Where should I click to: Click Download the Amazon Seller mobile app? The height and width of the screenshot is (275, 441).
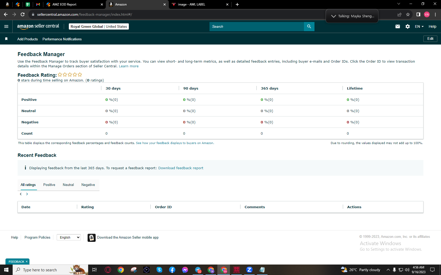click(x=128, y=238)
